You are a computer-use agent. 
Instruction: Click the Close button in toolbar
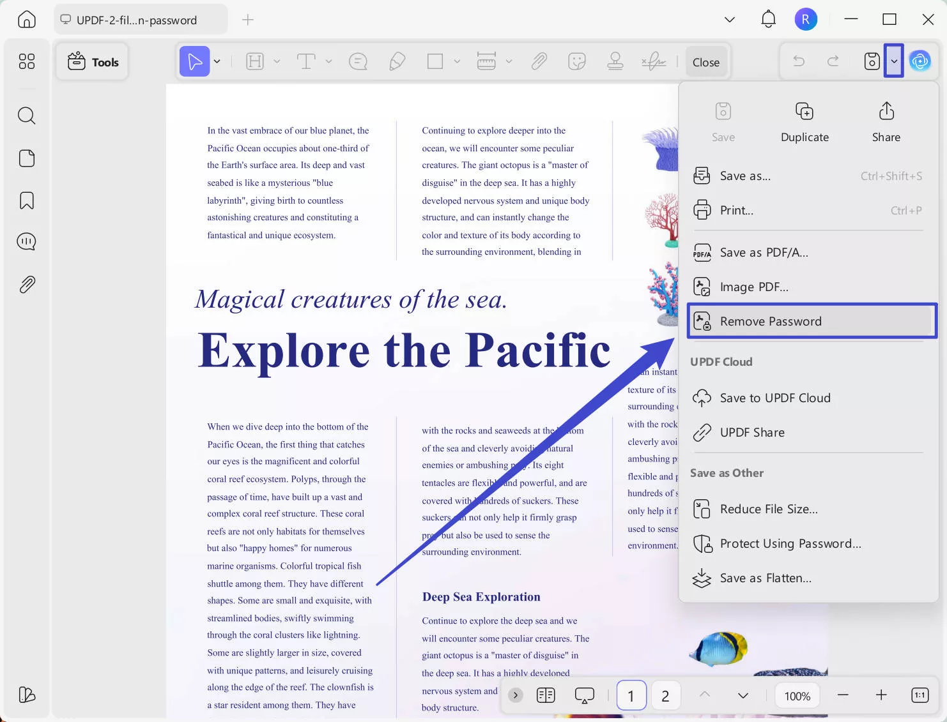[x=705, y=62]
